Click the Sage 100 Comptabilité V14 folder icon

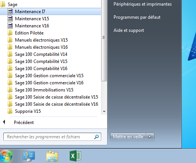coord(10,54)
